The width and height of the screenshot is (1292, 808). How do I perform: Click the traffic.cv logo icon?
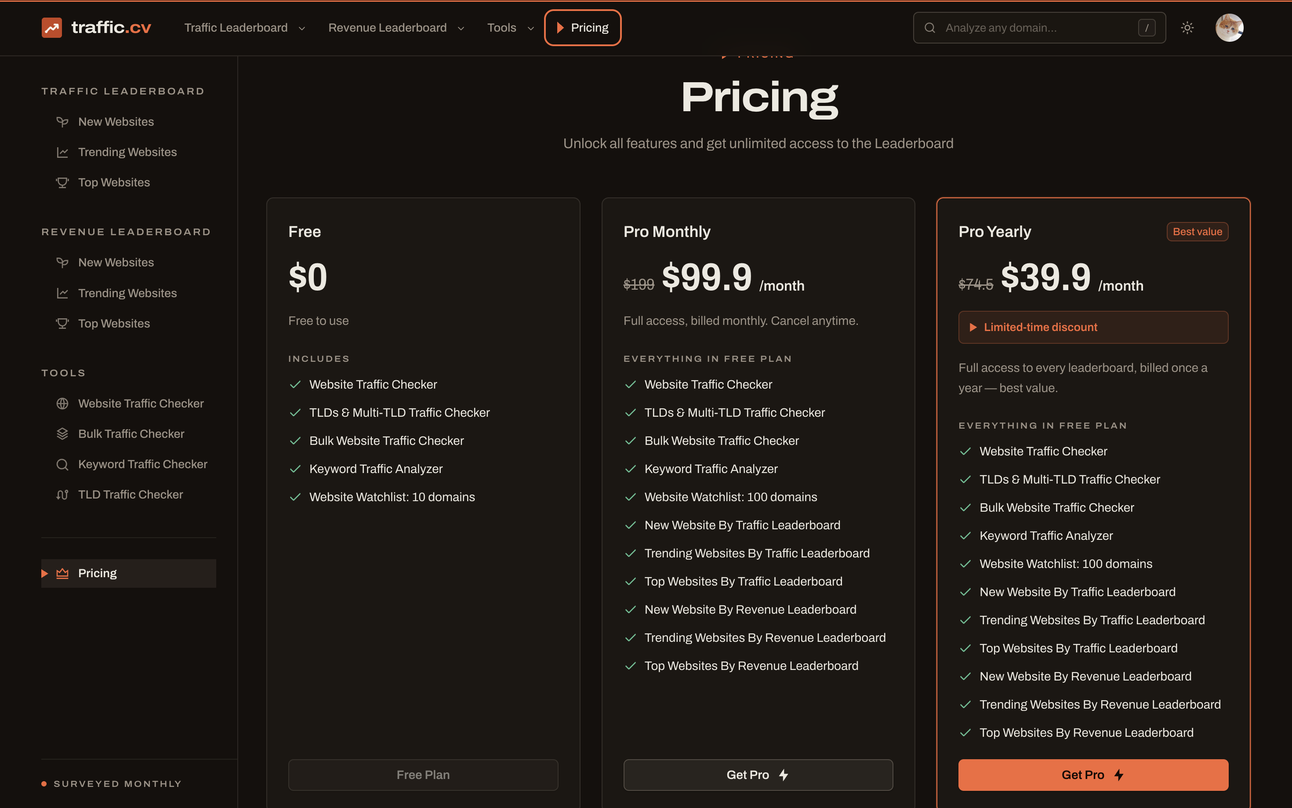tap(52, 28)
